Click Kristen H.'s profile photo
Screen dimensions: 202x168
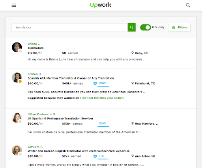(17, 78)
